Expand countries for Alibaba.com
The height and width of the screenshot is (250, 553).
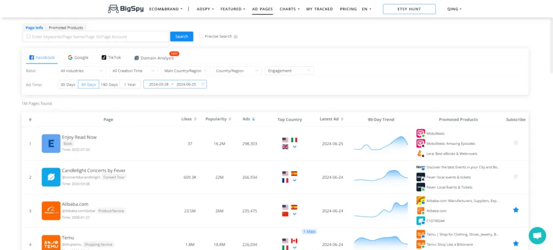click(294, 214)
